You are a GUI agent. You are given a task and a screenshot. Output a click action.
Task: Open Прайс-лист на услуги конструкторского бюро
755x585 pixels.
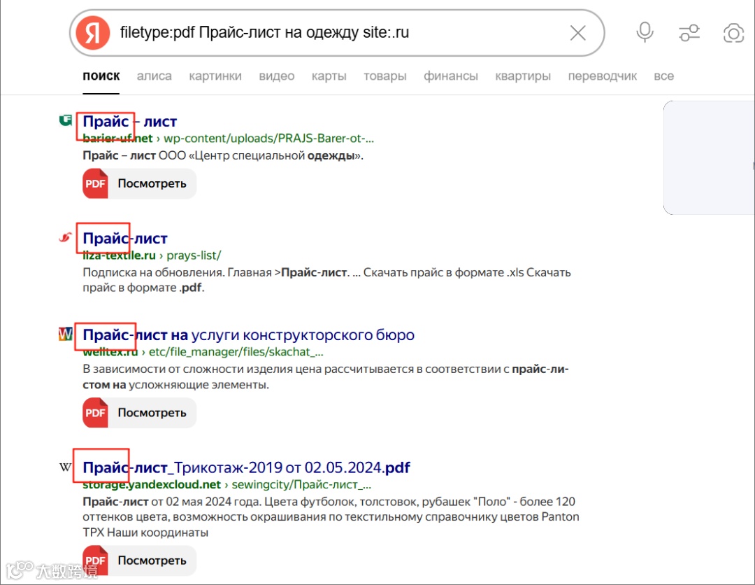(x=248, y=335)
